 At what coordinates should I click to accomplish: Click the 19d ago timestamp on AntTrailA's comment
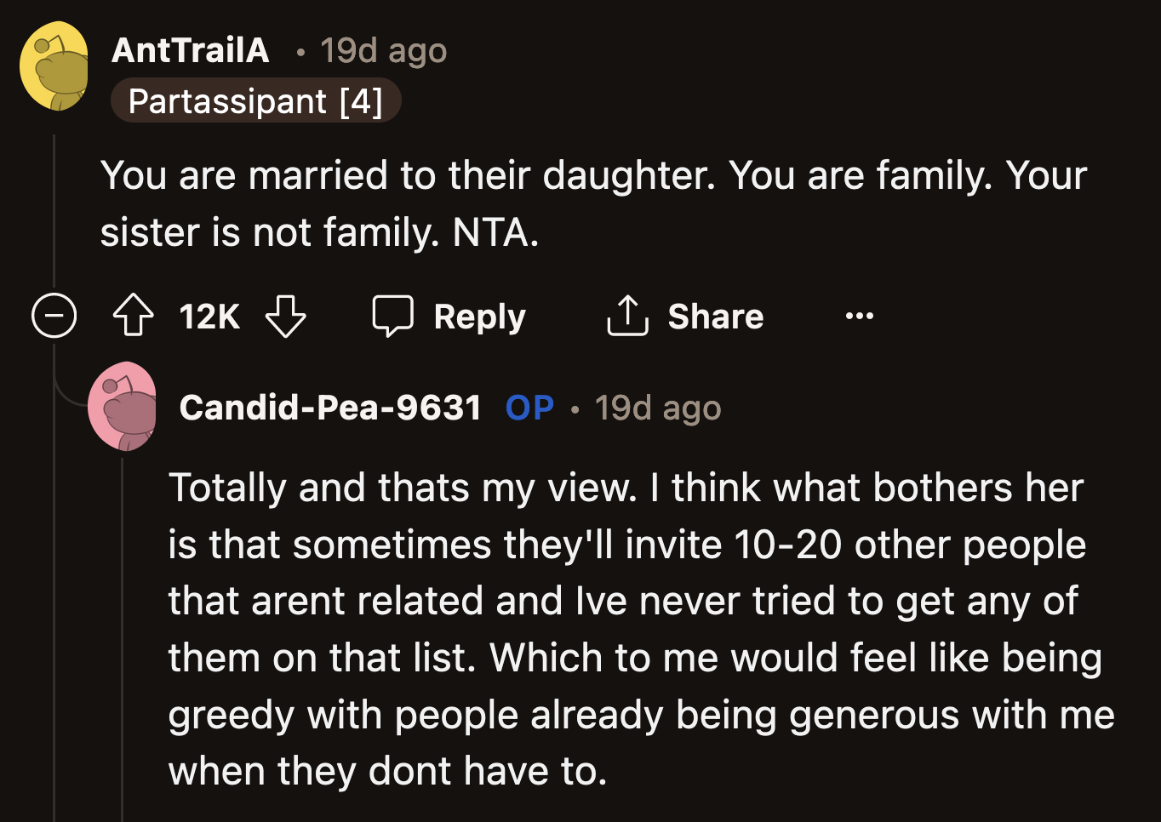[x=383, y=49]
